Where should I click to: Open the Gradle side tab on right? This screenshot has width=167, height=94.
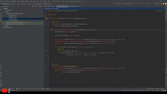point(166,8)
